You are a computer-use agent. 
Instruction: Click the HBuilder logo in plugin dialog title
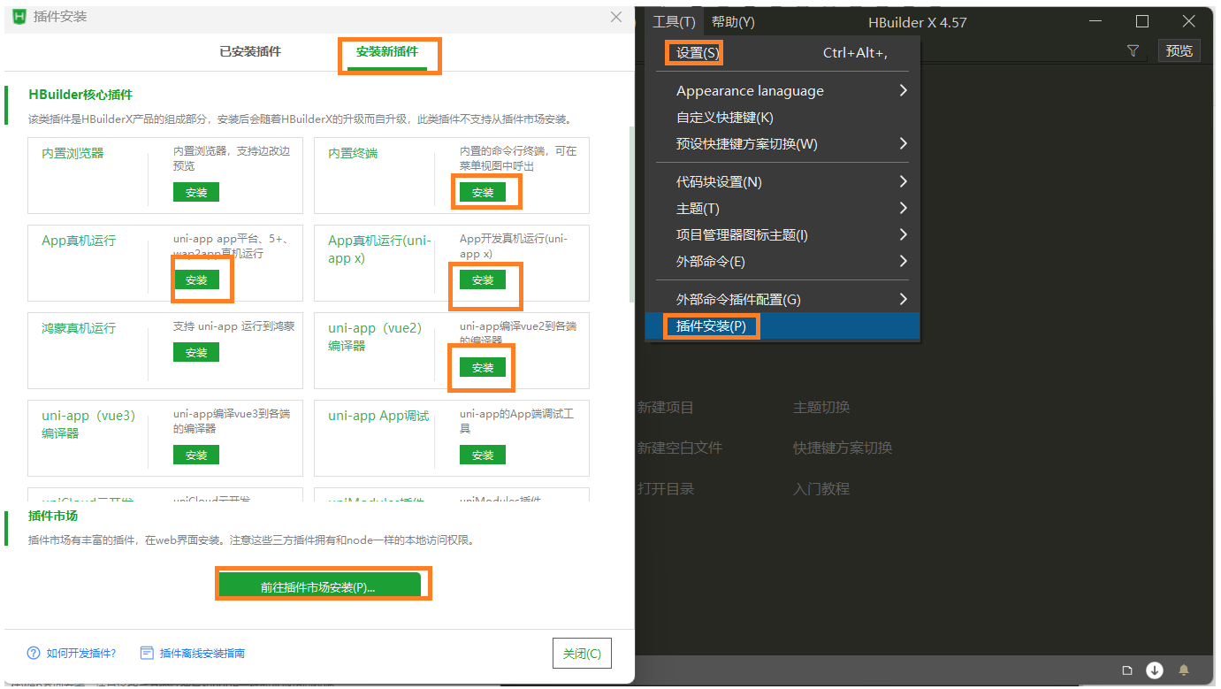pos(19,17)
